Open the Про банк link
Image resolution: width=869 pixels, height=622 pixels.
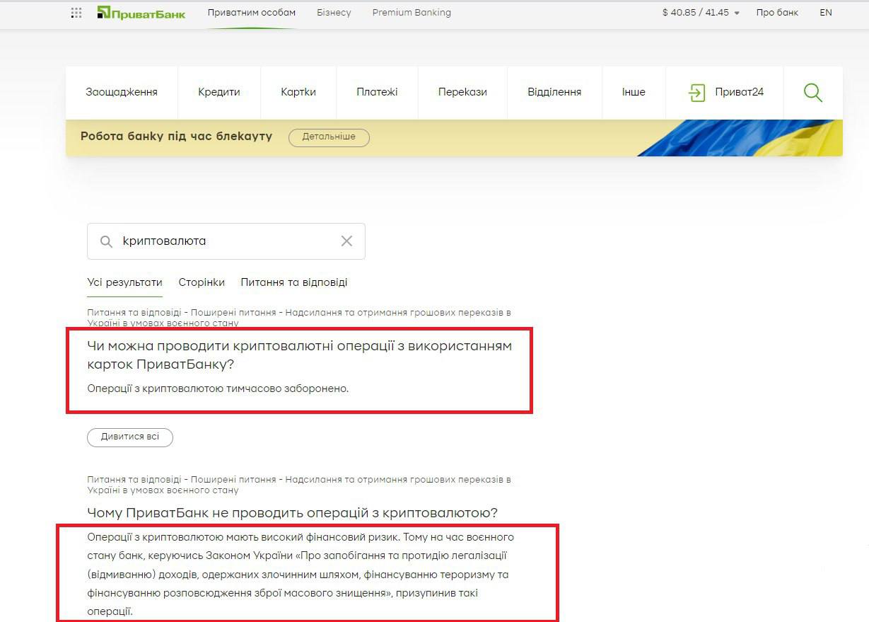pyautogui.click(x=777, y=13)
